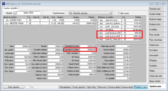Screen dimensions: 168x91
Task: Click the 'Stop' button
Action: click(x=32, y=87)
